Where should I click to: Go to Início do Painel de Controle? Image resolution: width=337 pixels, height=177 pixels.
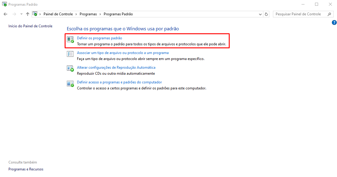click(30, 26)
